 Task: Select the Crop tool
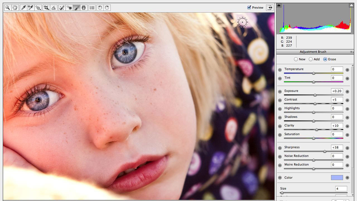(46, 8)
